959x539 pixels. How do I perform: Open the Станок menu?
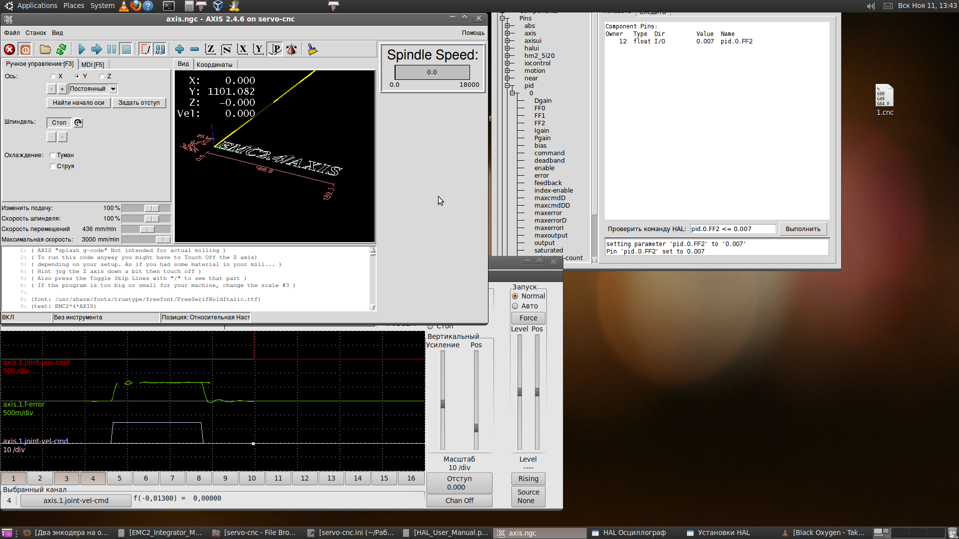tap(36, 33)
